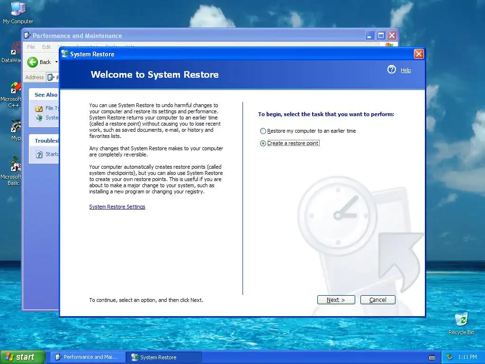Open System Restore Settings link

(x=117, y=207)
